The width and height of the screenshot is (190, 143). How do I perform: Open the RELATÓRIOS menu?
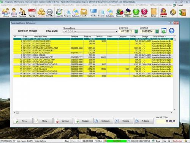click(x=128, y=5)
